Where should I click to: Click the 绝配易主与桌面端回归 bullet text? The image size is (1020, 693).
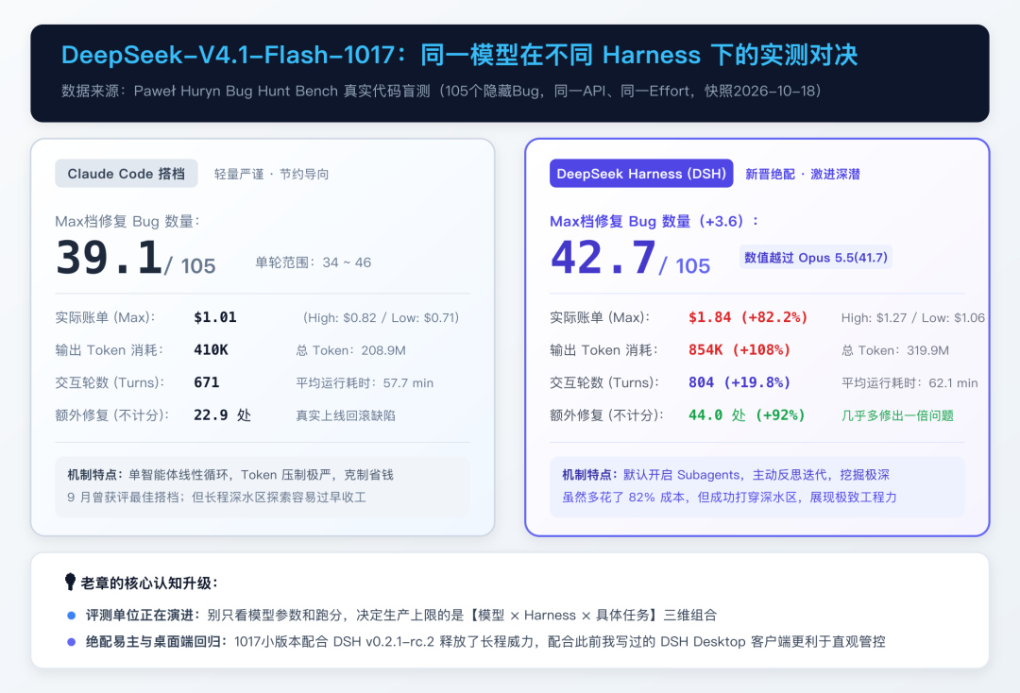(485, 642)
